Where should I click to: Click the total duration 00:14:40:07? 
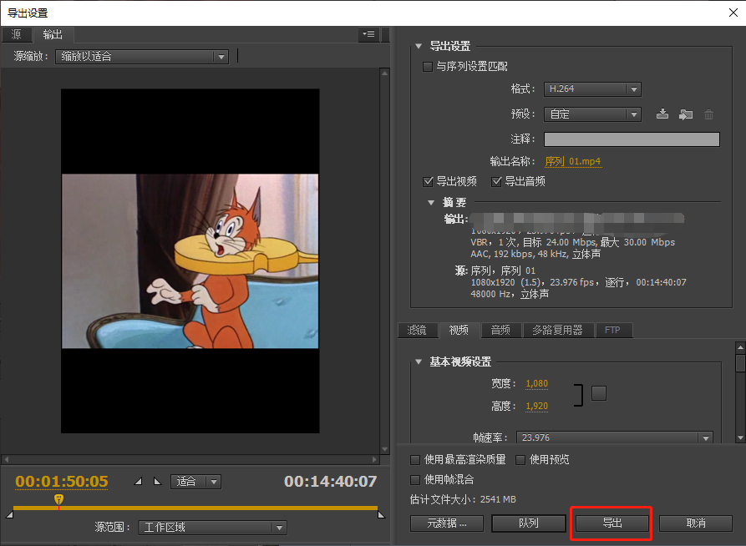330,482
